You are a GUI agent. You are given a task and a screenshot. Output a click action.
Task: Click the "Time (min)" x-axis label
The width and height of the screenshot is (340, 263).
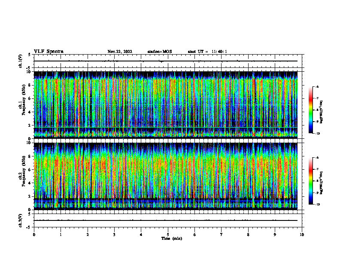tap(172, 239)
